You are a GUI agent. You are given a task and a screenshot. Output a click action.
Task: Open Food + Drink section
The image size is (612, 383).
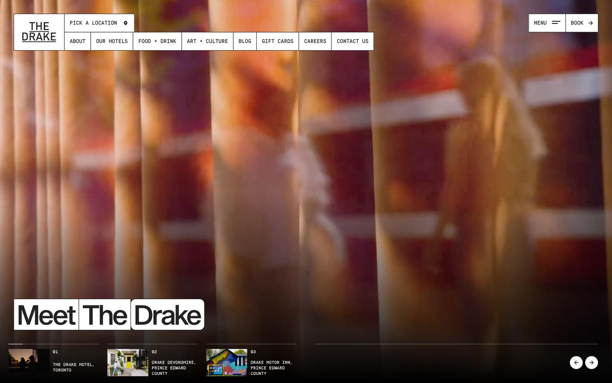point(157,41)
